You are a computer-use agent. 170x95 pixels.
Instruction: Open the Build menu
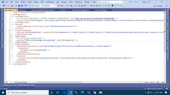pos(29,2)
